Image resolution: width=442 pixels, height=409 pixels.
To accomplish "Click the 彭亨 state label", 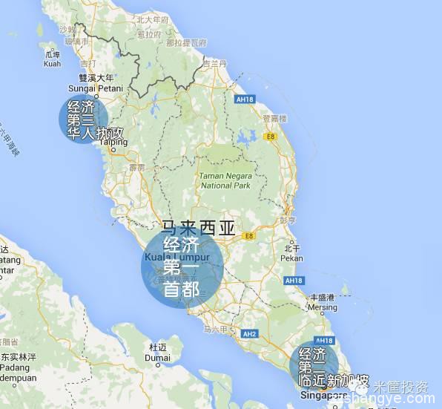I will (288, 220).
